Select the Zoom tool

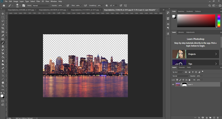tap(3, 86)
